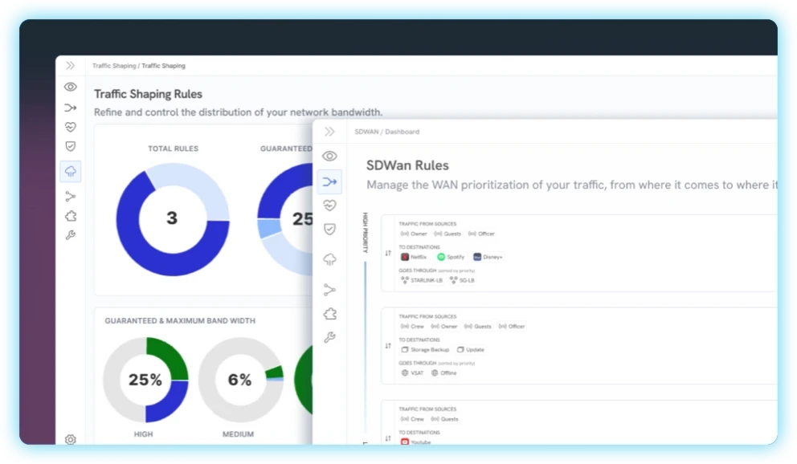
Task: Select the Netflix destination tag
Action: pyautogui.click(x=414, y=257)
